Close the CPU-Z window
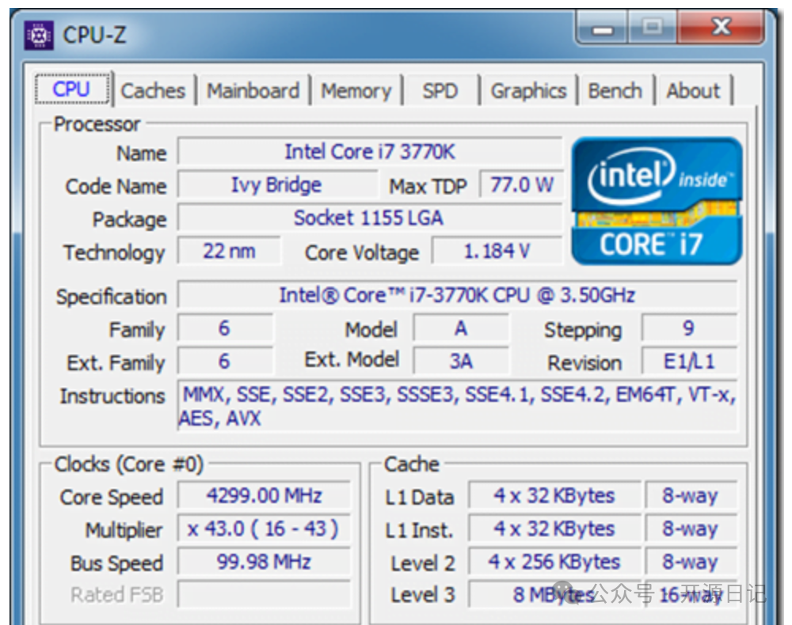The image size is (792, 625). [721, 28]
